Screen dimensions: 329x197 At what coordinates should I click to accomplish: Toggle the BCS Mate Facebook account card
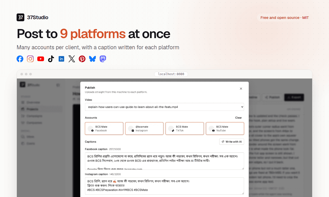click(104, 129)
